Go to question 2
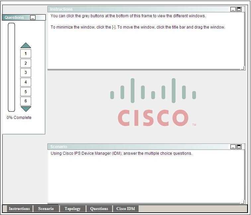The width and height of the screenshot is (251, 215). coord(26,63)
